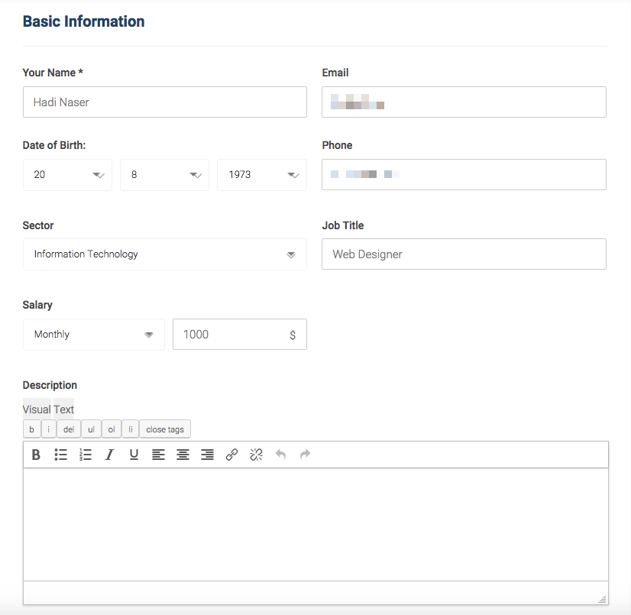
Task: Insert a bulleted list in editor
Action: 61,455
